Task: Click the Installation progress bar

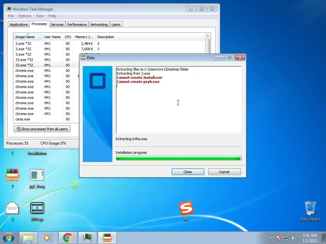Action: pos(179,158)
